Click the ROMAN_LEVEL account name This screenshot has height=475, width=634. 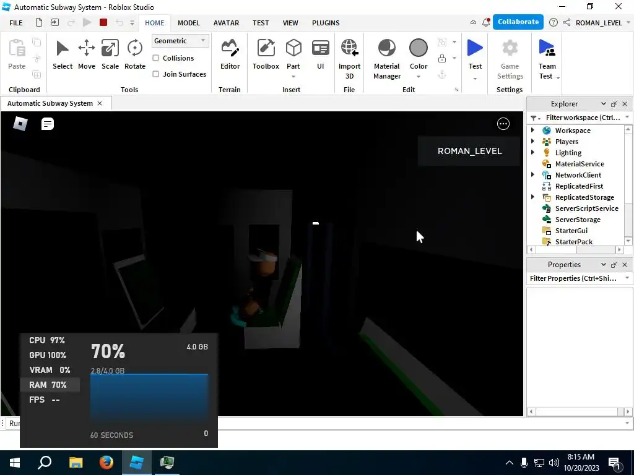(599, 23)
